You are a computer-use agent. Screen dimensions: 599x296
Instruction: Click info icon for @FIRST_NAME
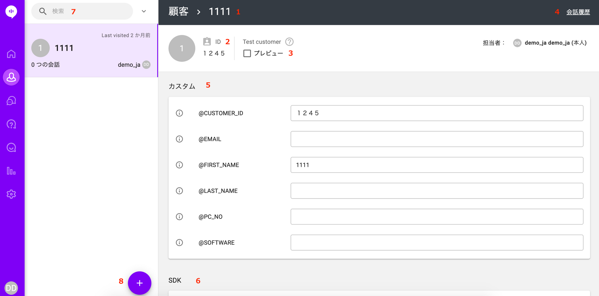[x=179, y=165]
